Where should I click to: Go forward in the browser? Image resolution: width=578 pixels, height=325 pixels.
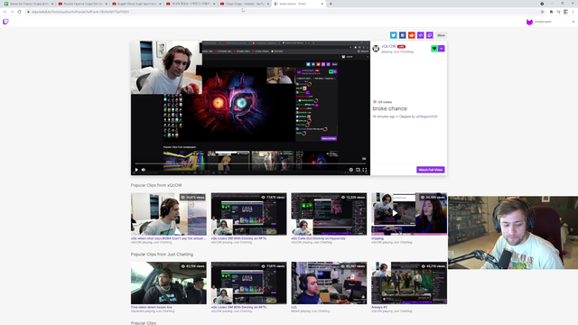click(x=12, y=12)
